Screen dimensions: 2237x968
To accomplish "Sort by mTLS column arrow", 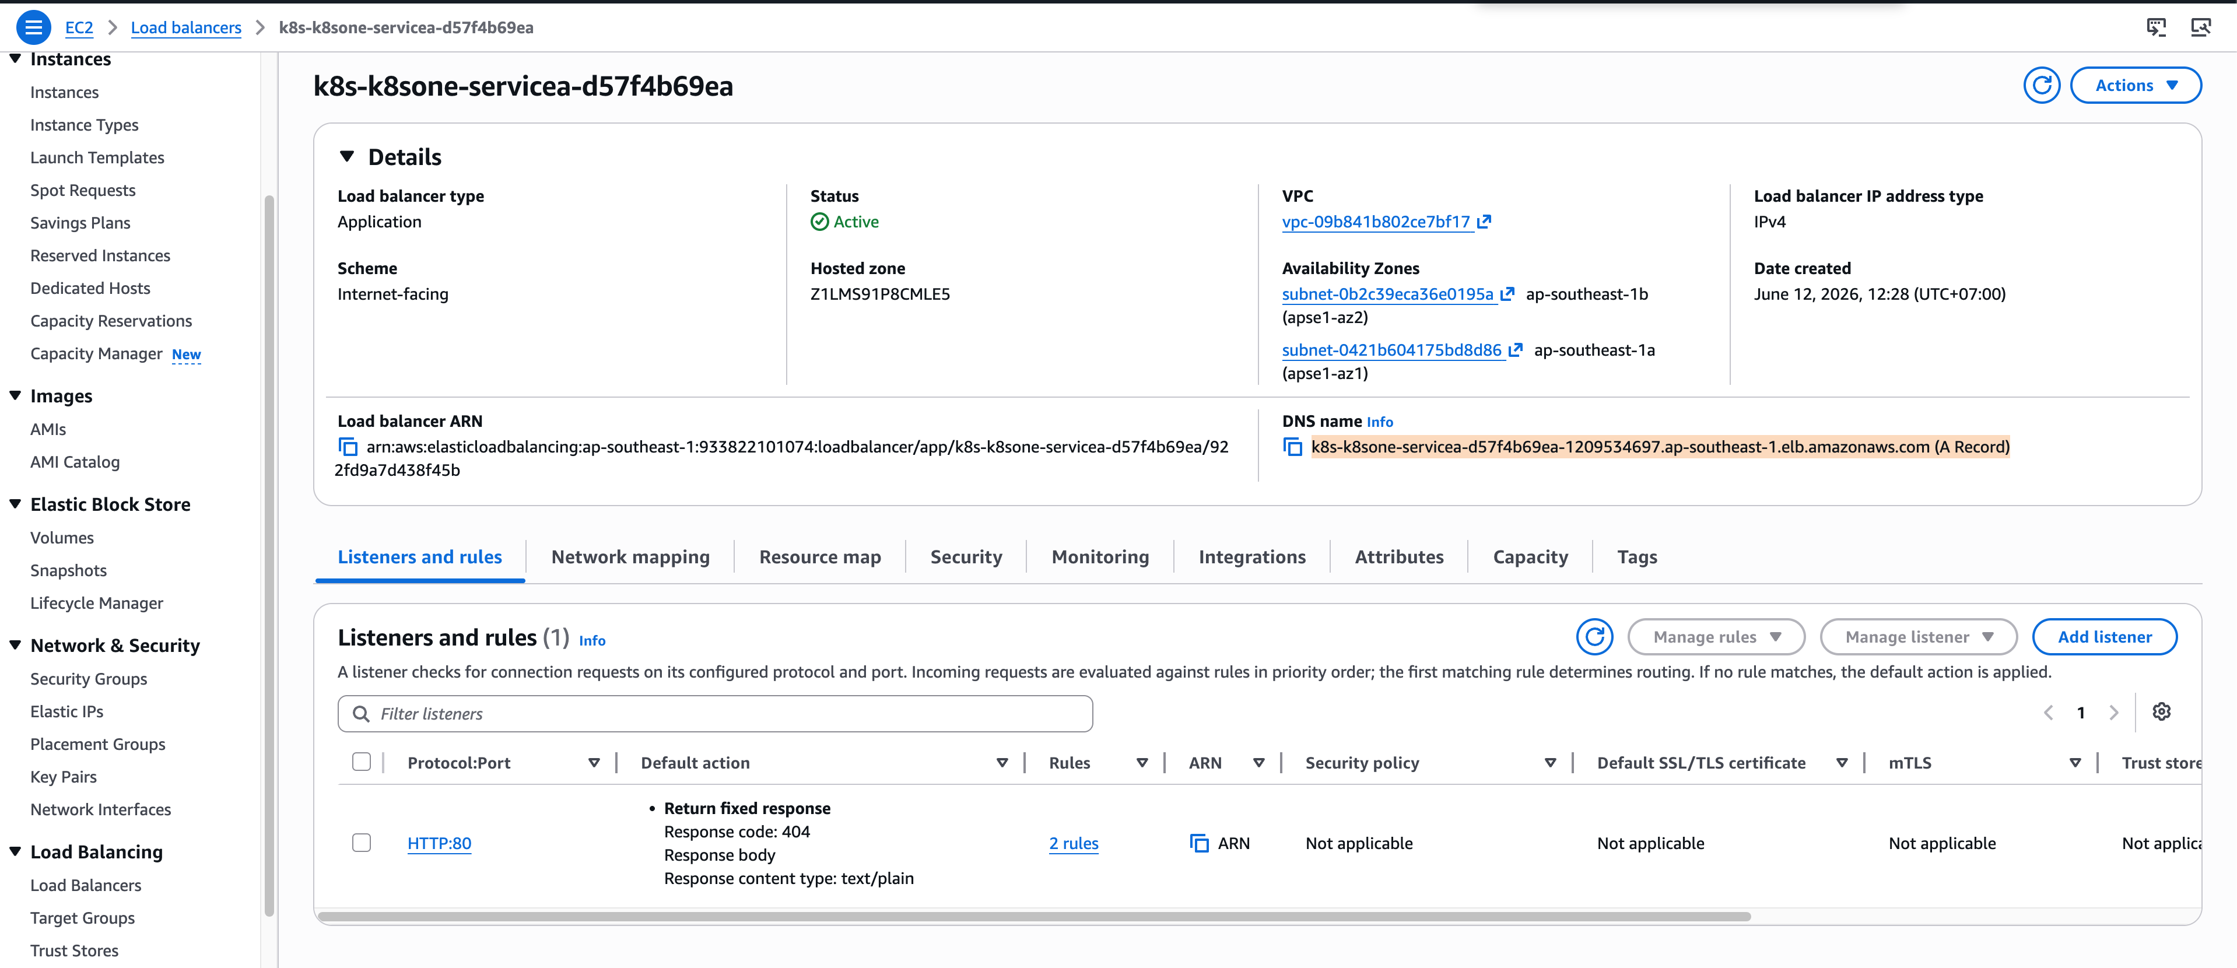I will [2075, 763].
